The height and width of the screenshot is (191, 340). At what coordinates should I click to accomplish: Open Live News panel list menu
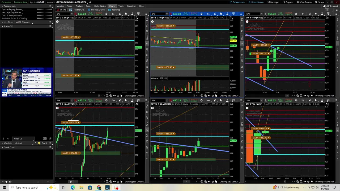coord(50,22)
